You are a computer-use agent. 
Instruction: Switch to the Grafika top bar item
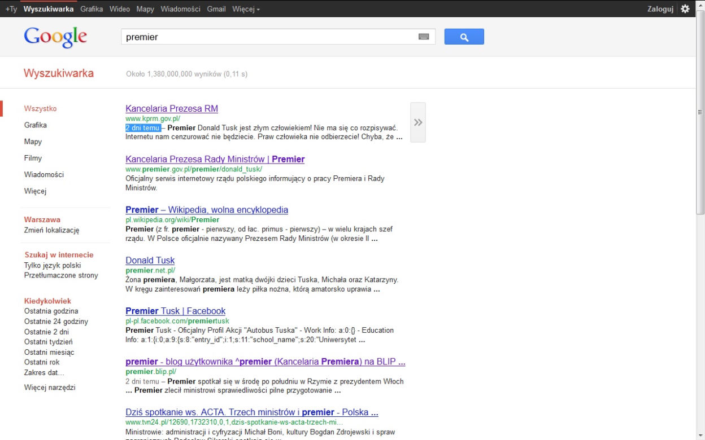(x=92, y=9)
